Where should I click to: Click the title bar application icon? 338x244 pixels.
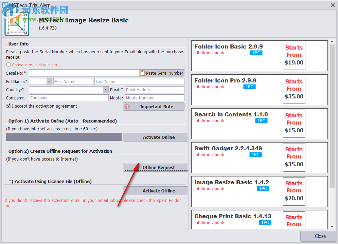[5, 5]
